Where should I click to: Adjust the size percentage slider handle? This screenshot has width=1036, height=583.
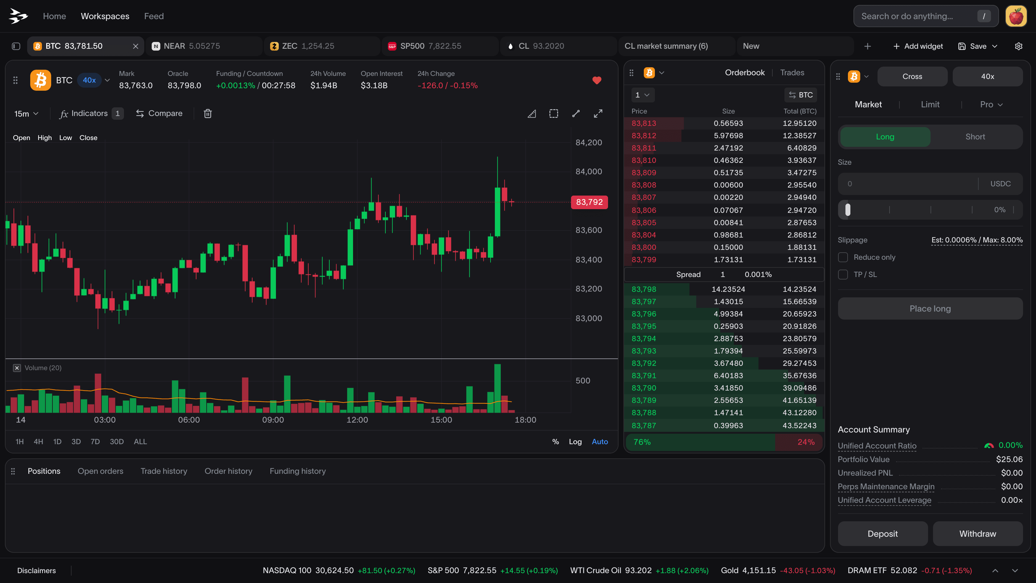click(848, 210)
